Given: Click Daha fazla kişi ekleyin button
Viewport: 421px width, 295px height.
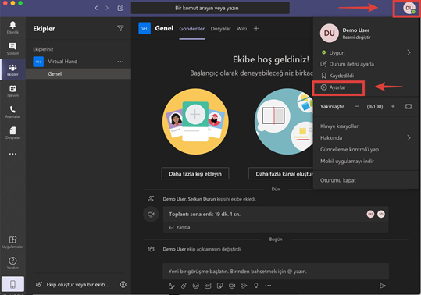Looking at the screenshot, I should (x=195, y=174).
